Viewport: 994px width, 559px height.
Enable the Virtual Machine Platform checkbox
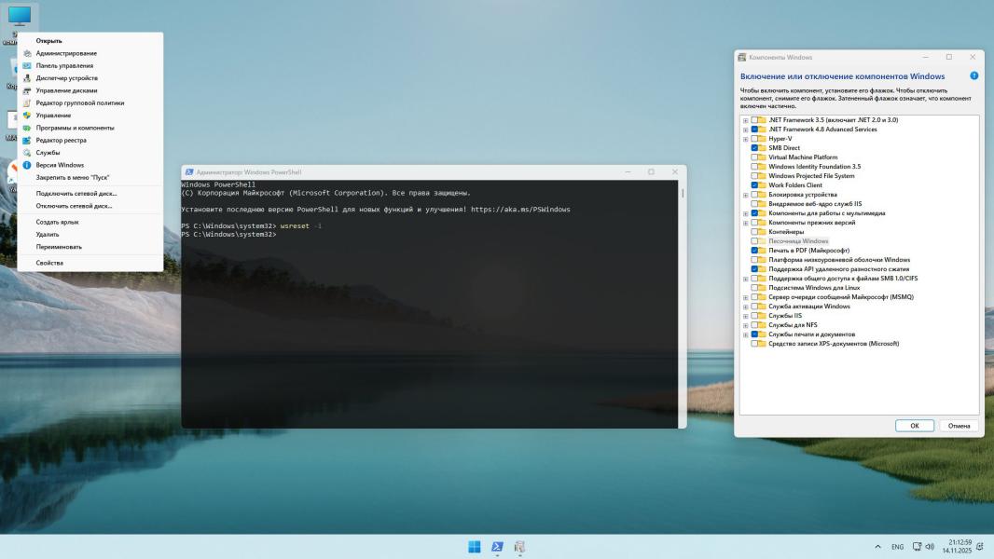tap(754, 157)
